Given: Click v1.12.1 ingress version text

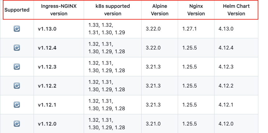Looking at the screenshot, I should pyautogui.click(x=47, y=105).
